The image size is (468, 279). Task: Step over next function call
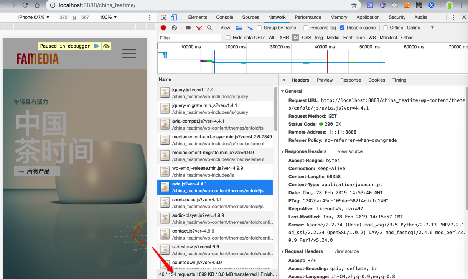[x=106, y=46]
